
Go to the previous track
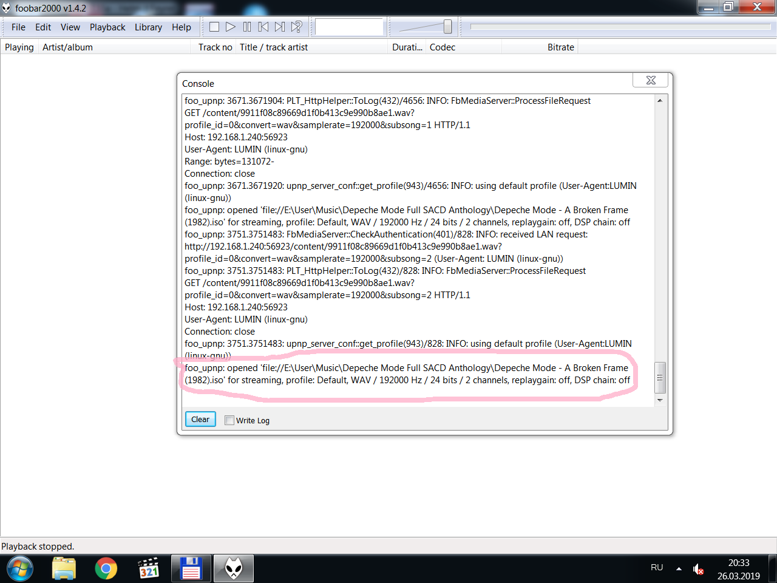[x=263, y=27]
